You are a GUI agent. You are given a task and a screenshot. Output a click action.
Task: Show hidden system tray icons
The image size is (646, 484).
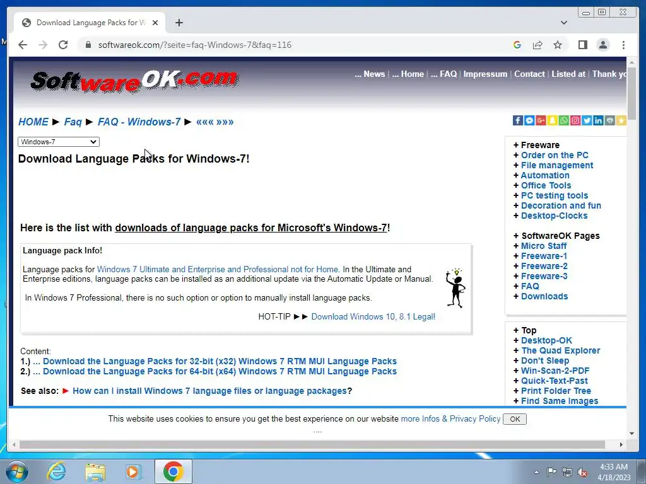tap(536, 472)
